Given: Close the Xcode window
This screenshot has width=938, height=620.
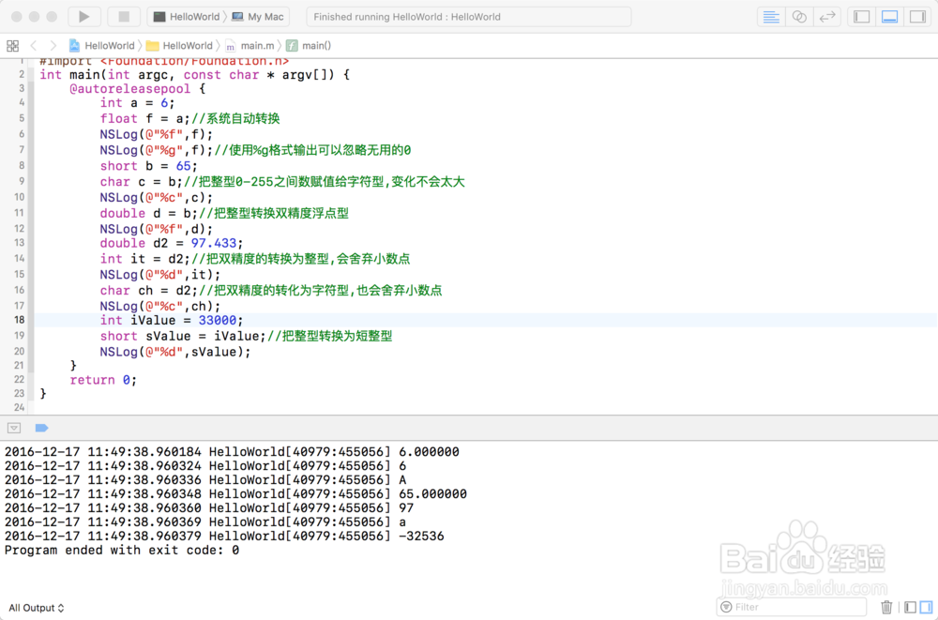Looking at the screenshot, I should click(x=17, y=17).
